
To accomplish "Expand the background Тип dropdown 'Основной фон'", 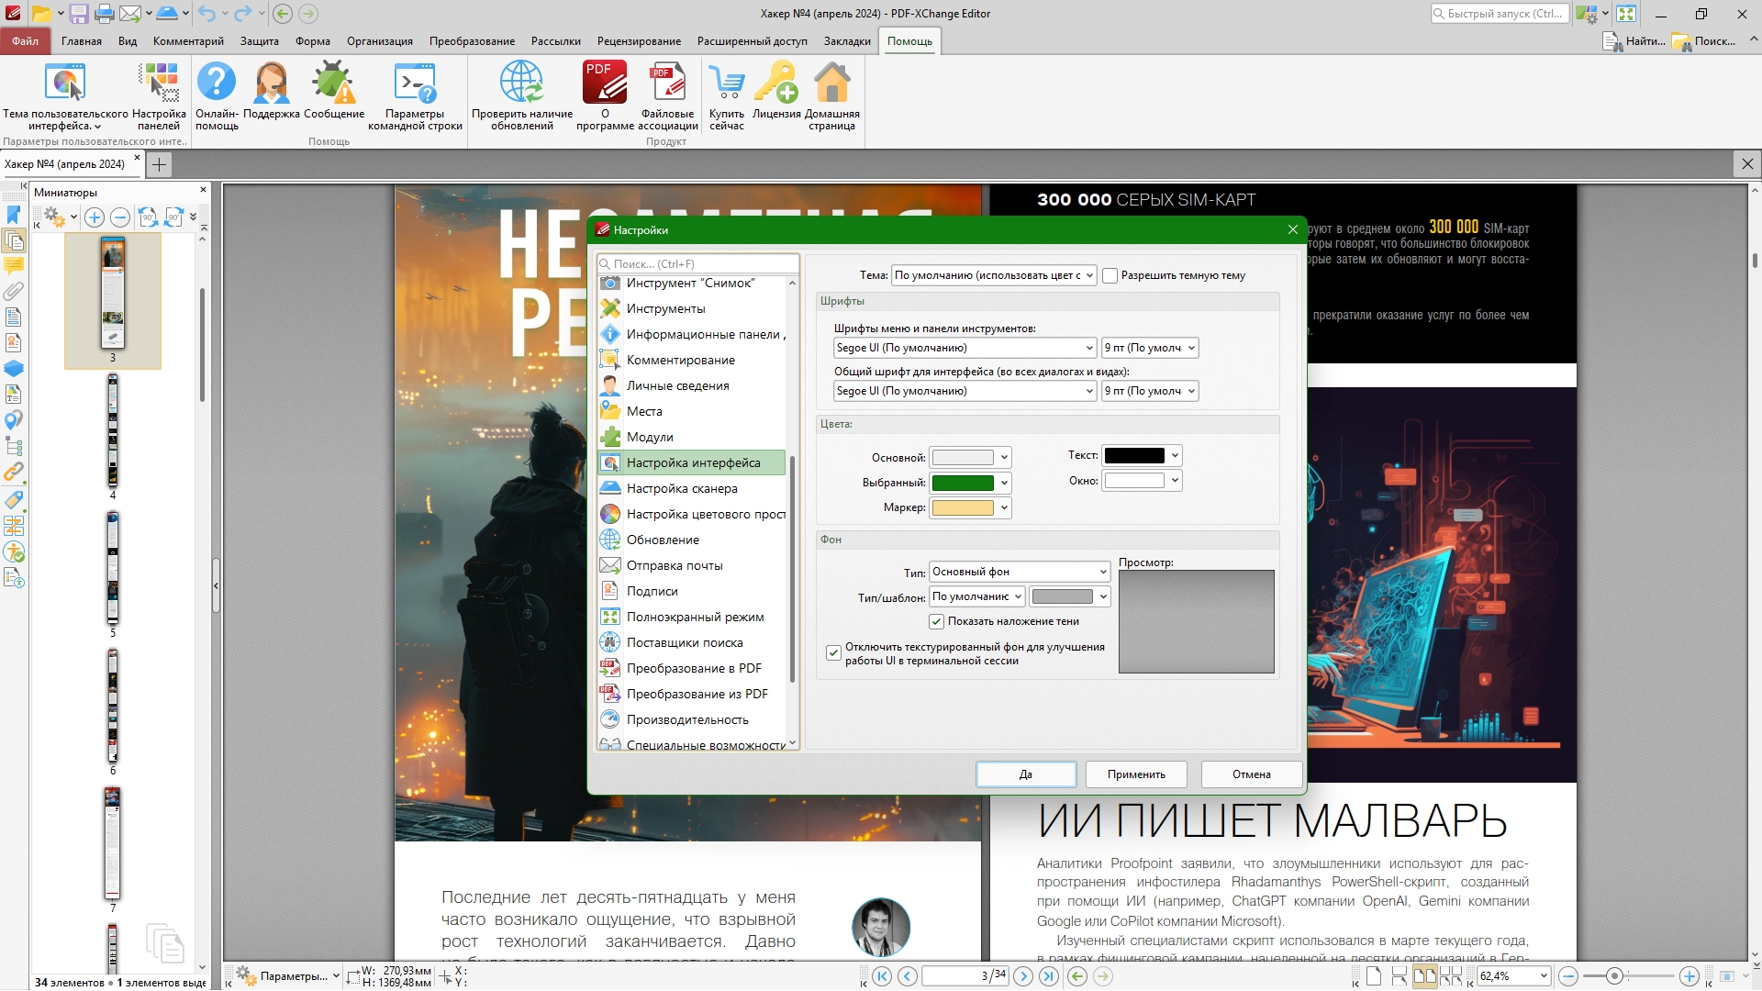I will (1019, 572).
